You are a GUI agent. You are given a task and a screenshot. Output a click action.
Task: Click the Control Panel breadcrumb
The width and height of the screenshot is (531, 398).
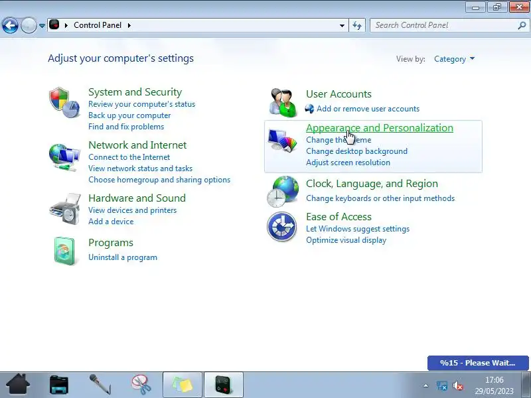[98, 25]
